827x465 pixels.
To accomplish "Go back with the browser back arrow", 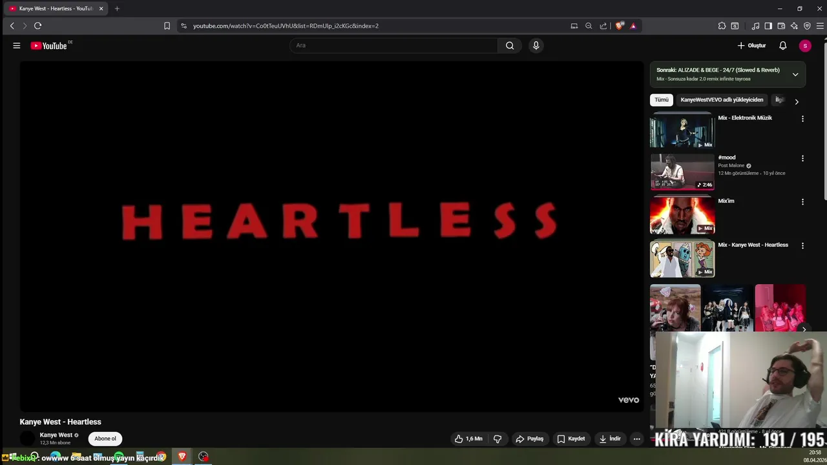I will click(x=12, y=26).
